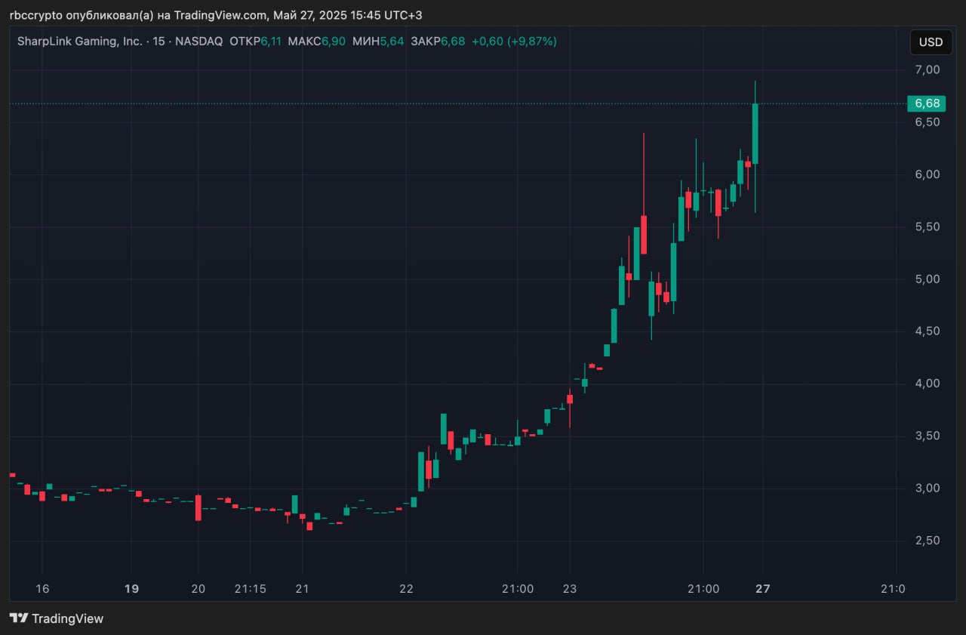Click the NASDAQ exchange label
966x635 pixels.
point(198,42)
